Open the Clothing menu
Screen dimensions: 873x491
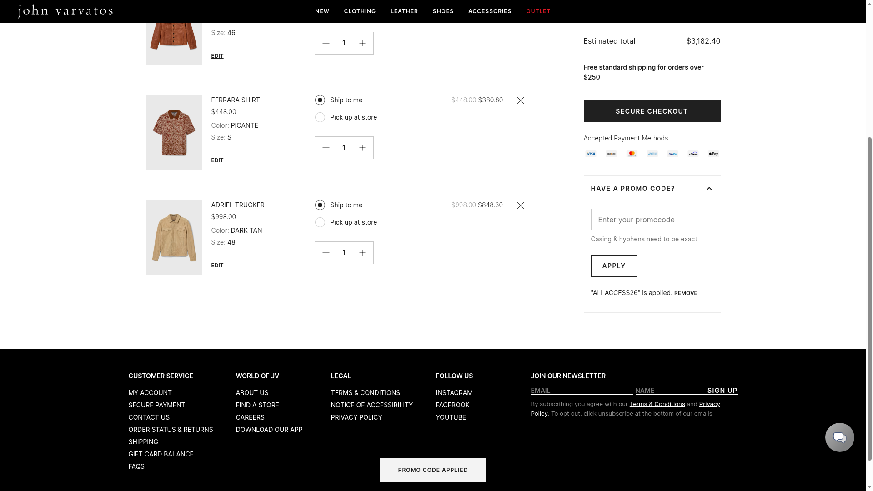360,11
